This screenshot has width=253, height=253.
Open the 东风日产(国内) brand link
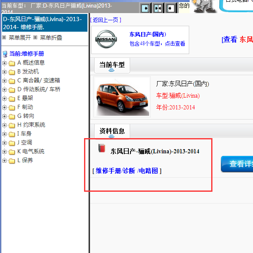coord(148,34)
